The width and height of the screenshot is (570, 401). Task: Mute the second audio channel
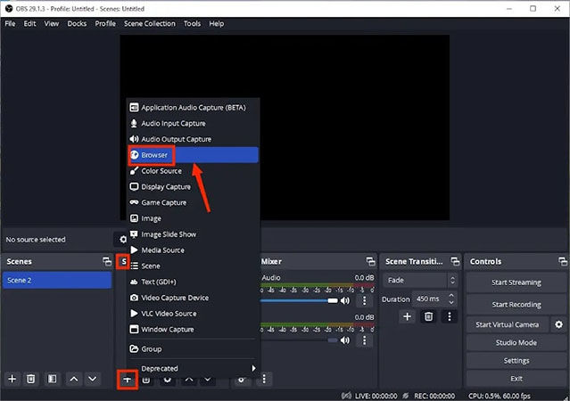tap(345, 340)
